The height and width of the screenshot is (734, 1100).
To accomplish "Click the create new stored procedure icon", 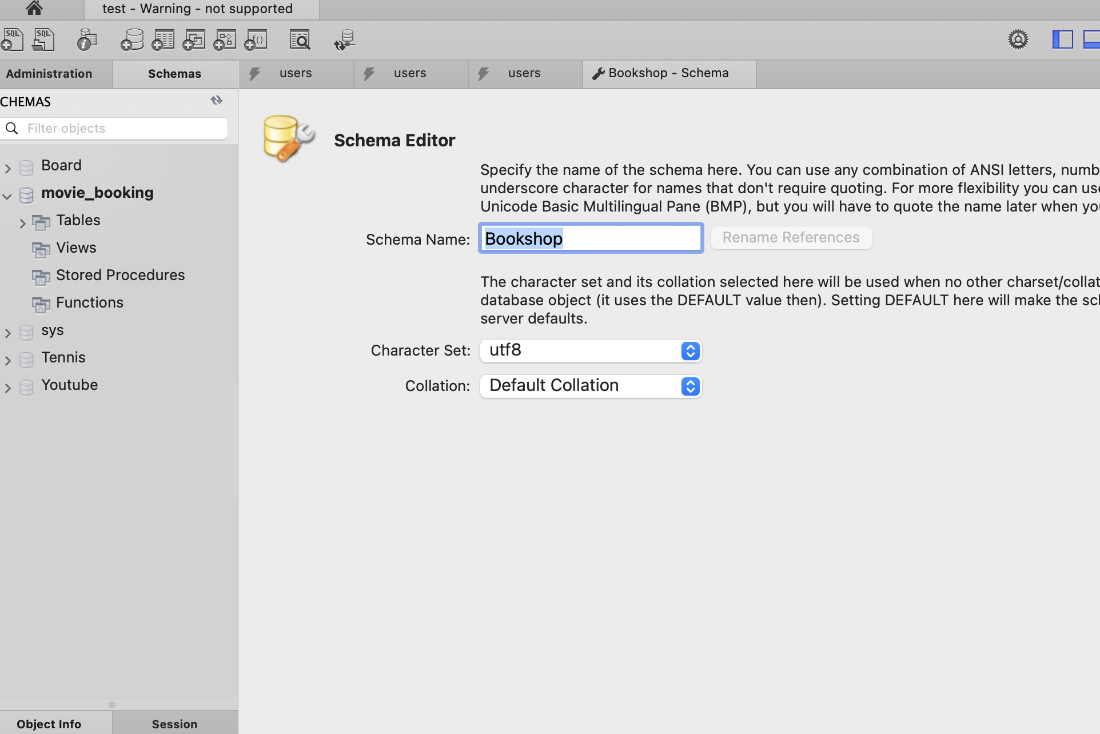I will 225,39.
